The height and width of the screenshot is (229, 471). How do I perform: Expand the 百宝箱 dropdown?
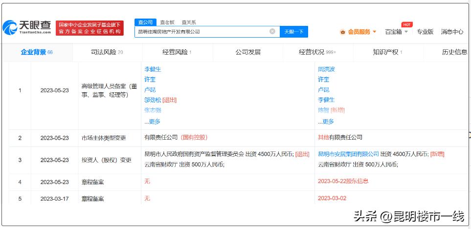(x=397, y=32)
